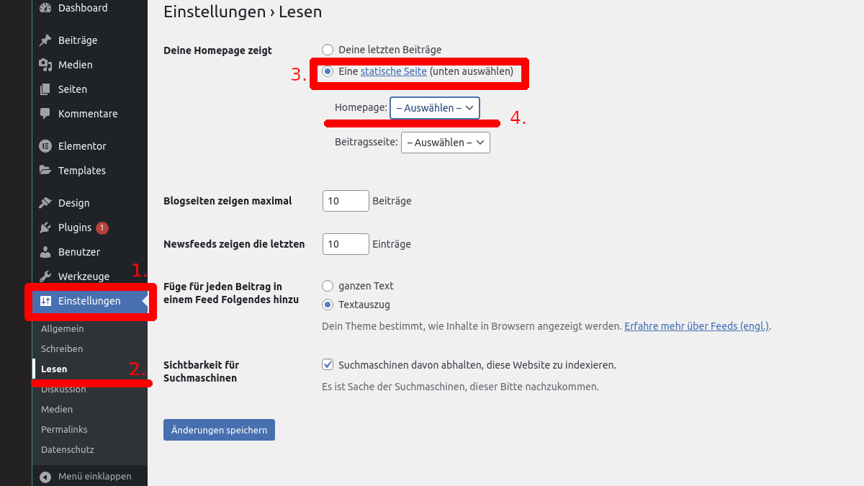The height and width of the screenshot is (486, 864).
Task: Open the Beitragsseite page dropdown
Action: click(446, 143)
